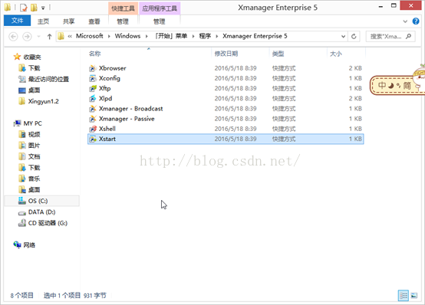This screenshot has height=305, width=425.
Task: Click the input method indicator 中
Action: click(381, 86)
